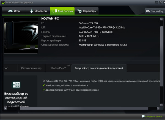
Task: Click the ЦП label
Action: point(43,27)
